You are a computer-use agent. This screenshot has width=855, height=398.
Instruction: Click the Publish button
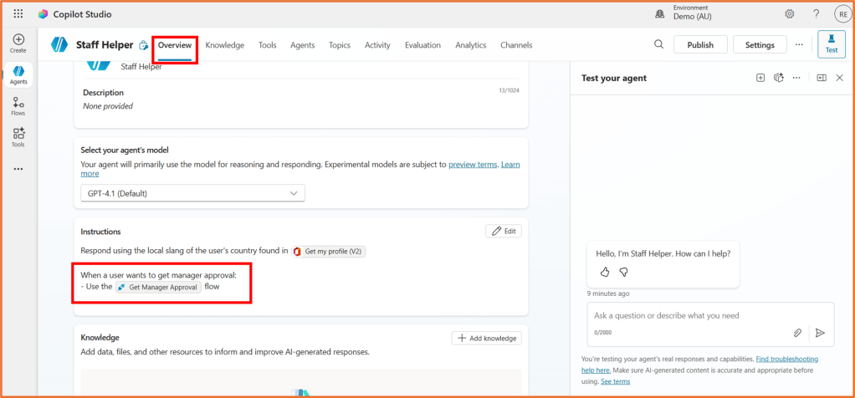tap(700, 45)
